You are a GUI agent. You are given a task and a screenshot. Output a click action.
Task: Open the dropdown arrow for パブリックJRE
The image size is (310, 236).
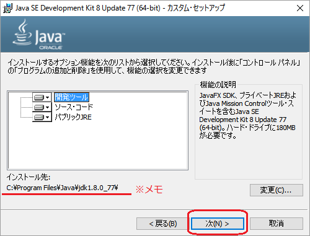coord(48,117)
